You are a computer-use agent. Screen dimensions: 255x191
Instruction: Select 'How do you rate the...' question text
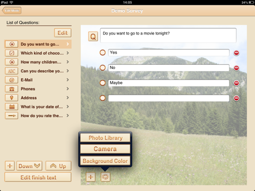pyautogui.click(x=41, y=116)
